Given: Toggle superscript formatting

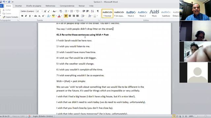Looking at the screenshot, I should [x=43, y=16].
